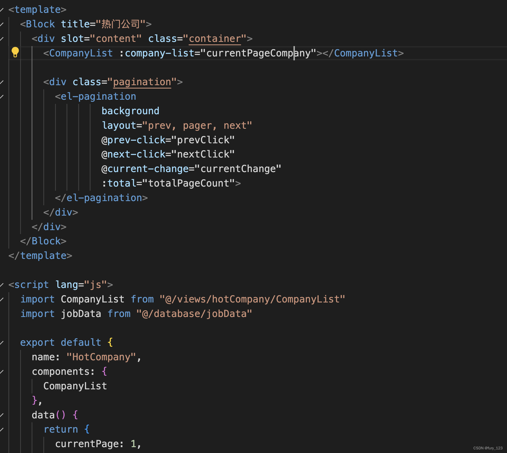Collapse the data() { line fold arrow
The height and width of the screenshot is (453, 507).
pos(2,415)
